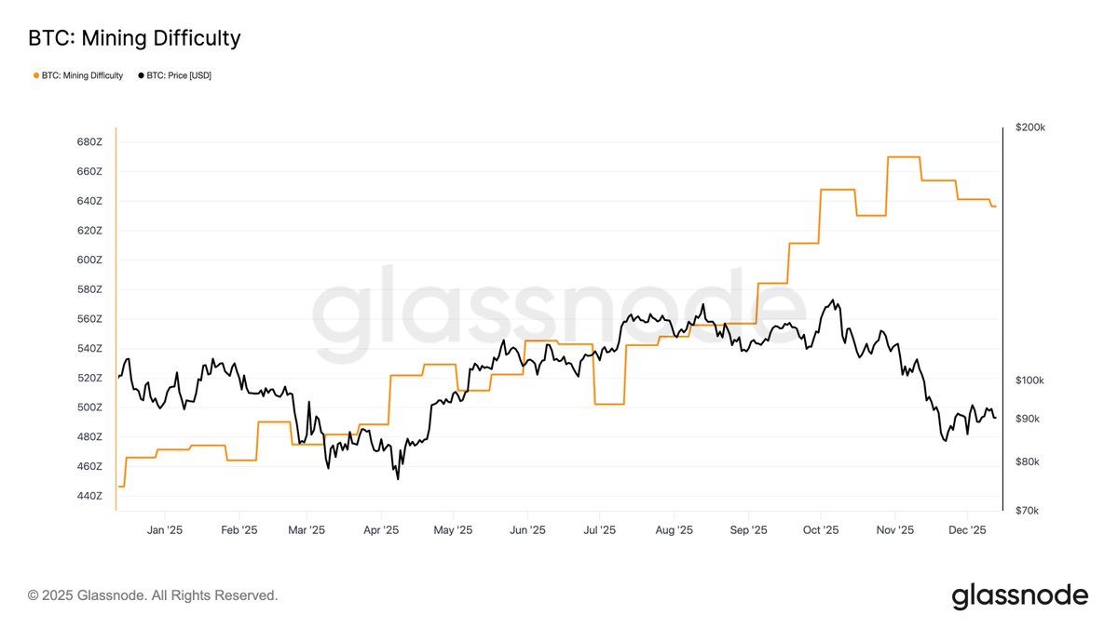Click the 440Z difficulty axis label
The width and height of the screenshot is (1118, 628).
[x=89, y=496]
